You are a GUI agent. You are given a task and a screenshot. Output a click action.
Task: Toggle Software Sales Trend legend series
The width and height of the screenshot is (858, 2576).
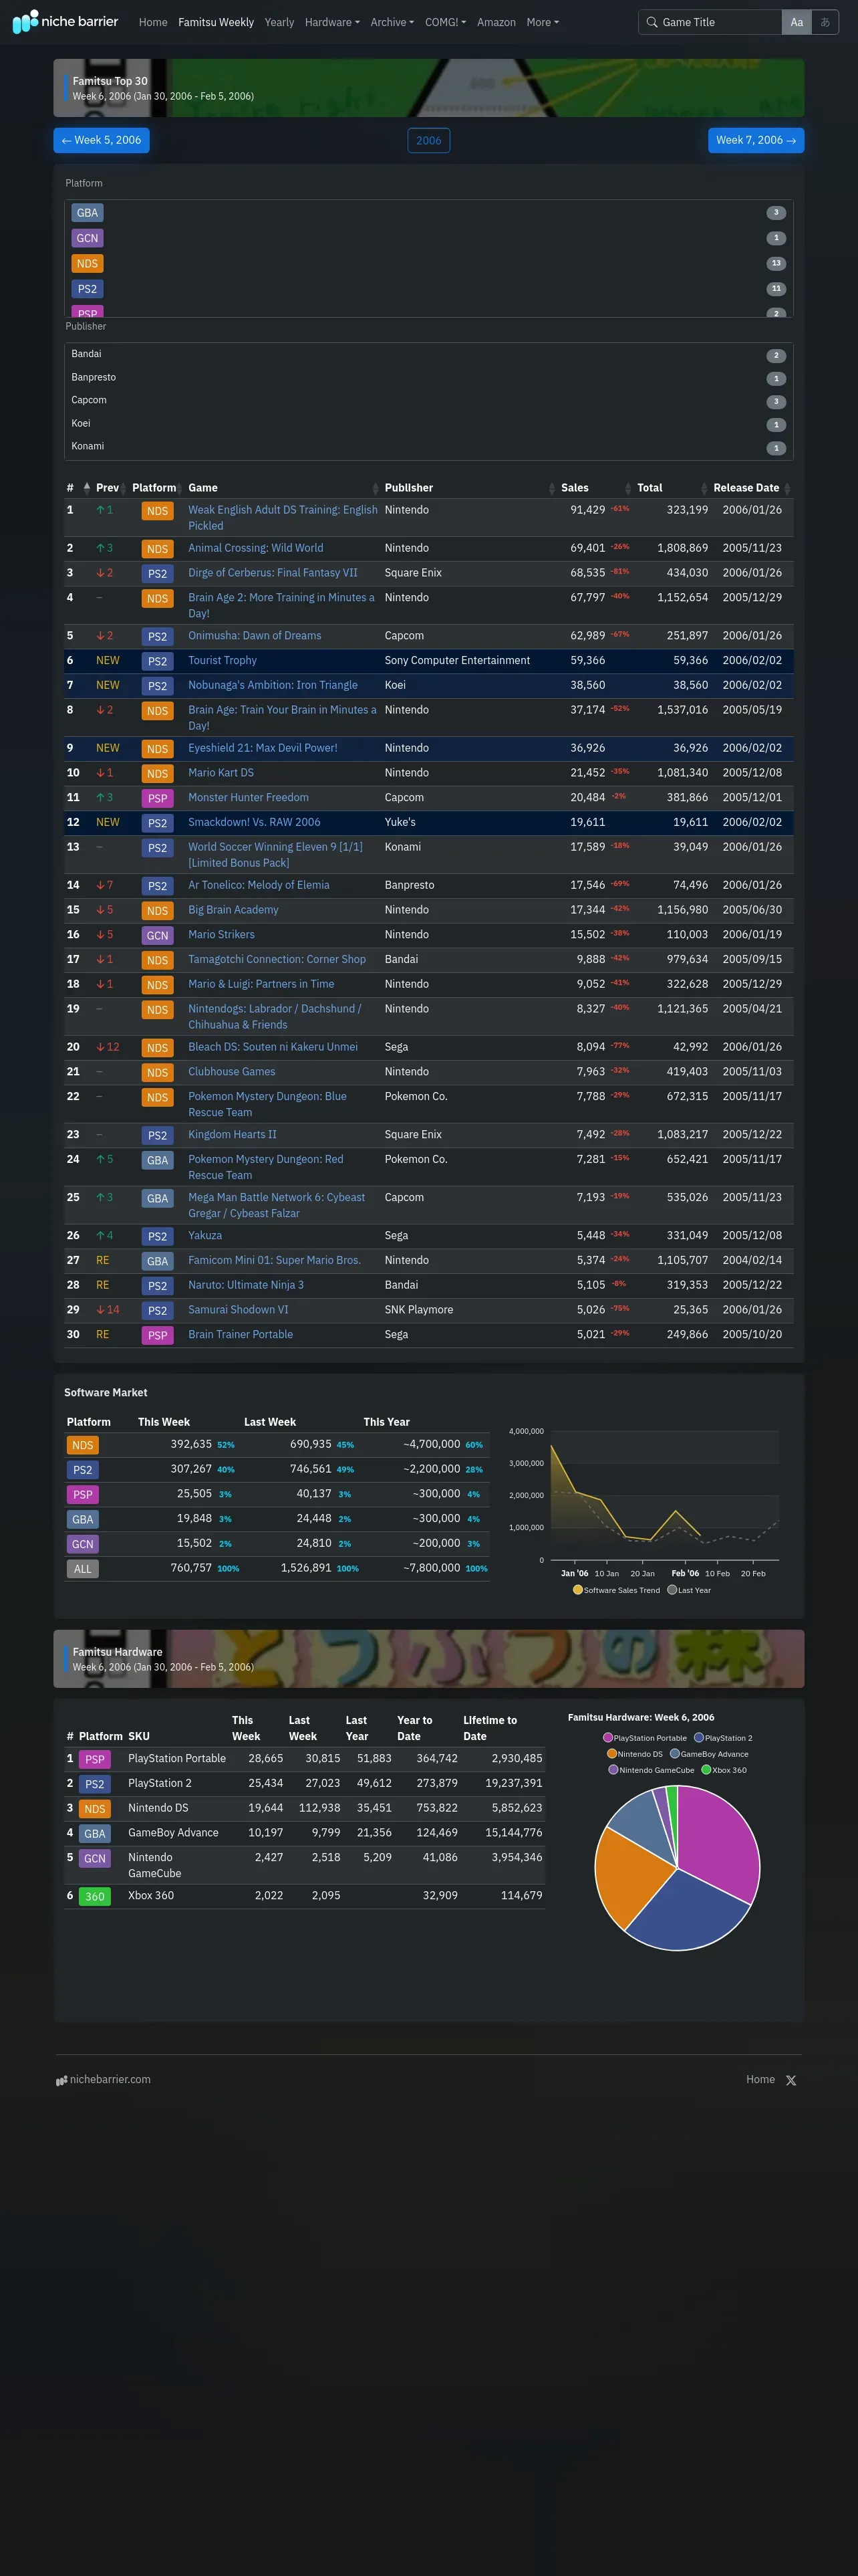[616, 1590]
